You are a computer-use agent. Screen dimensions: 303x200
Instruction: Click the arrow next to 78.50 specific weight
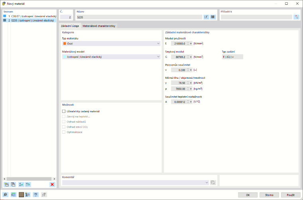[191, 83]
